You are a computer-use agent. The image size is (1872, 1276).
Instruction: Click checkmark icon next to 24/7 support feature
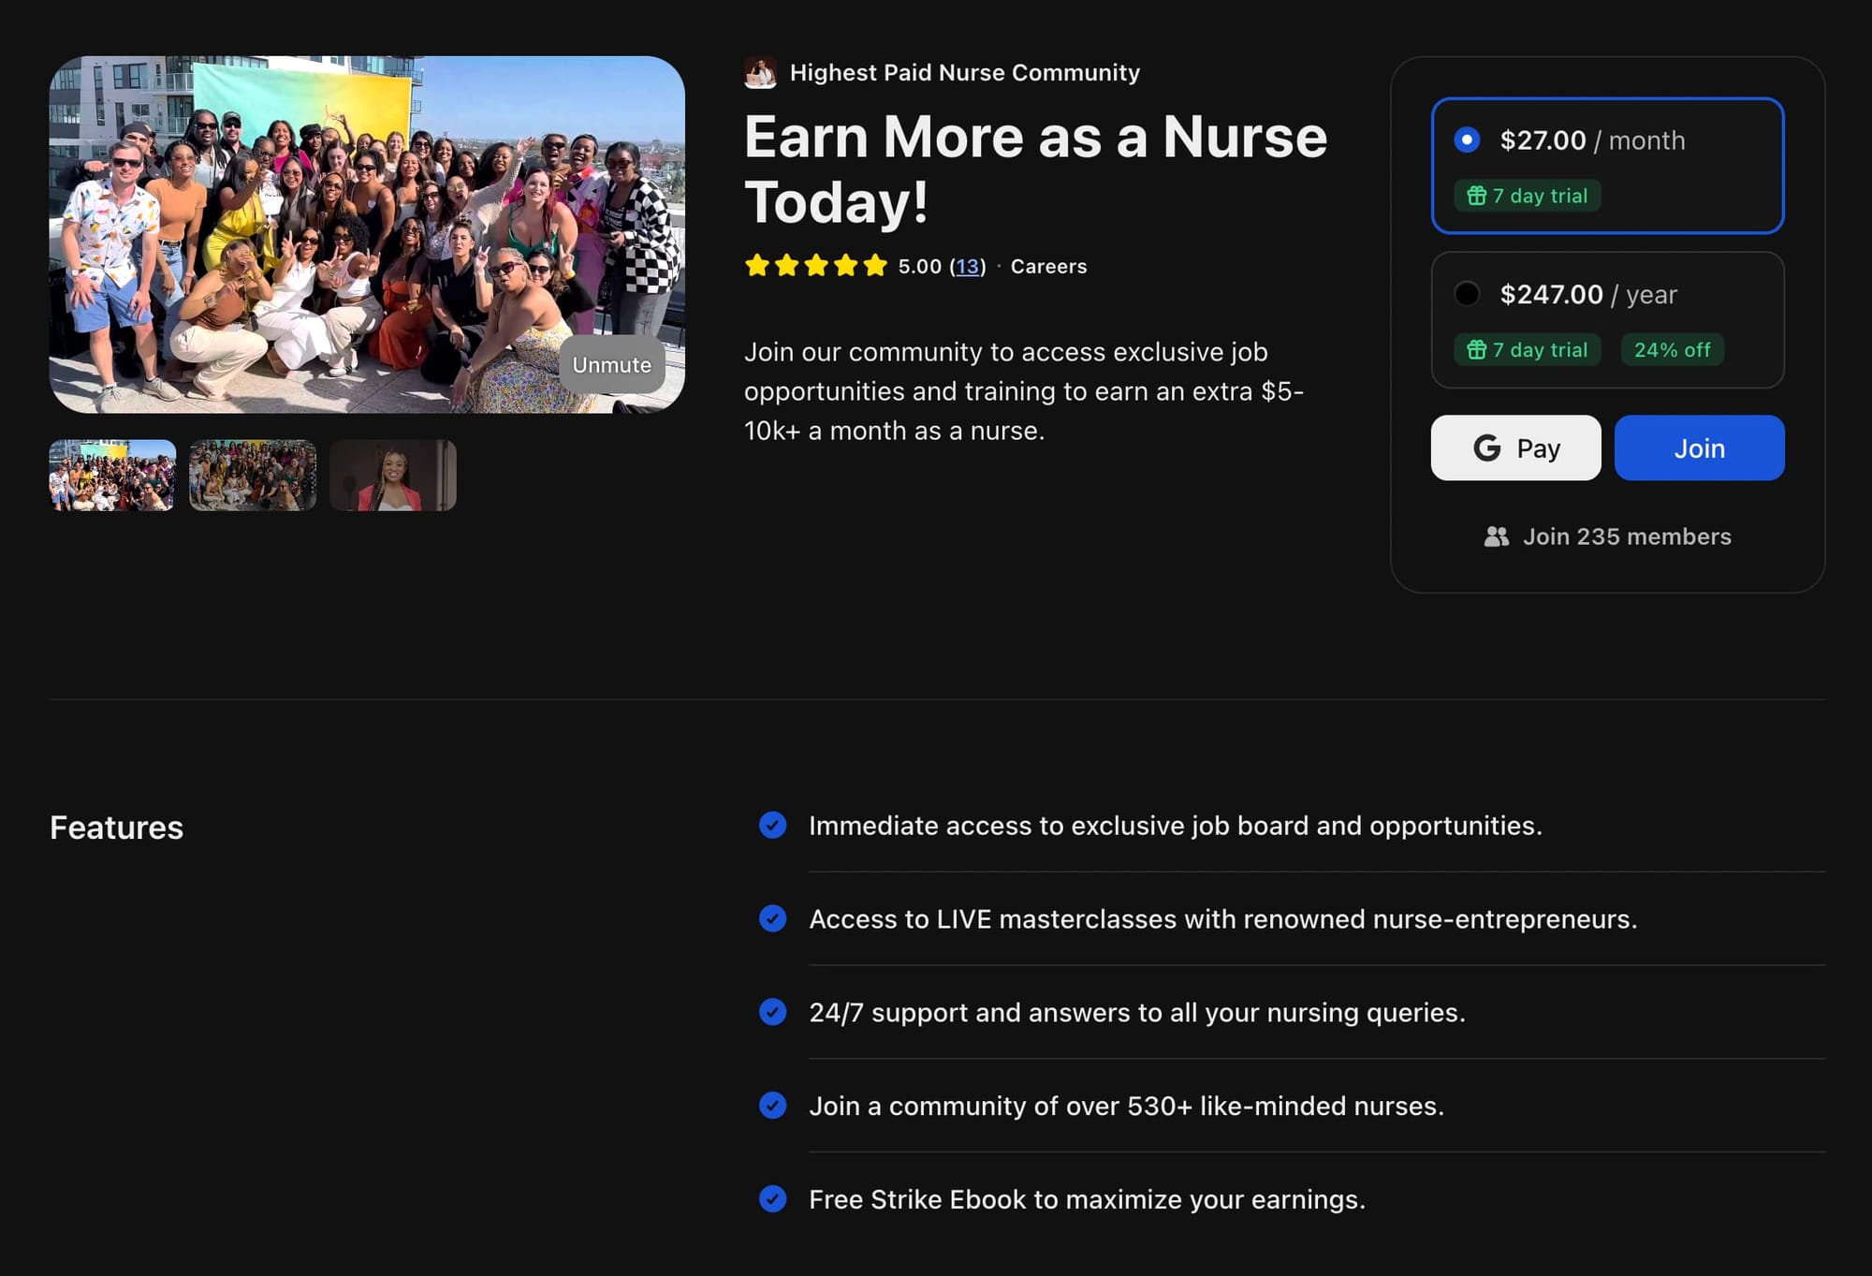coord(772,1012)
